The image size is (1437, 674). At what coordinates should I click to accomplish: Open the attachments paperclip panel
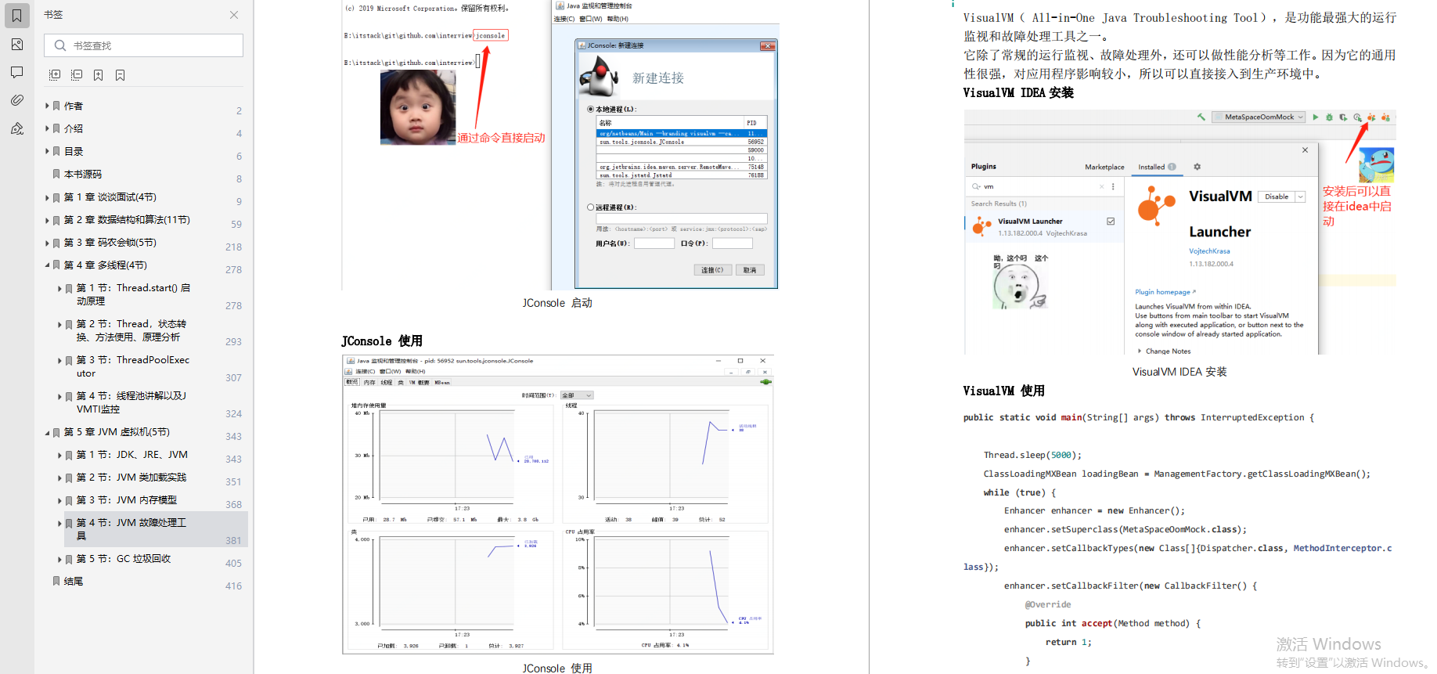pos(16,100)
